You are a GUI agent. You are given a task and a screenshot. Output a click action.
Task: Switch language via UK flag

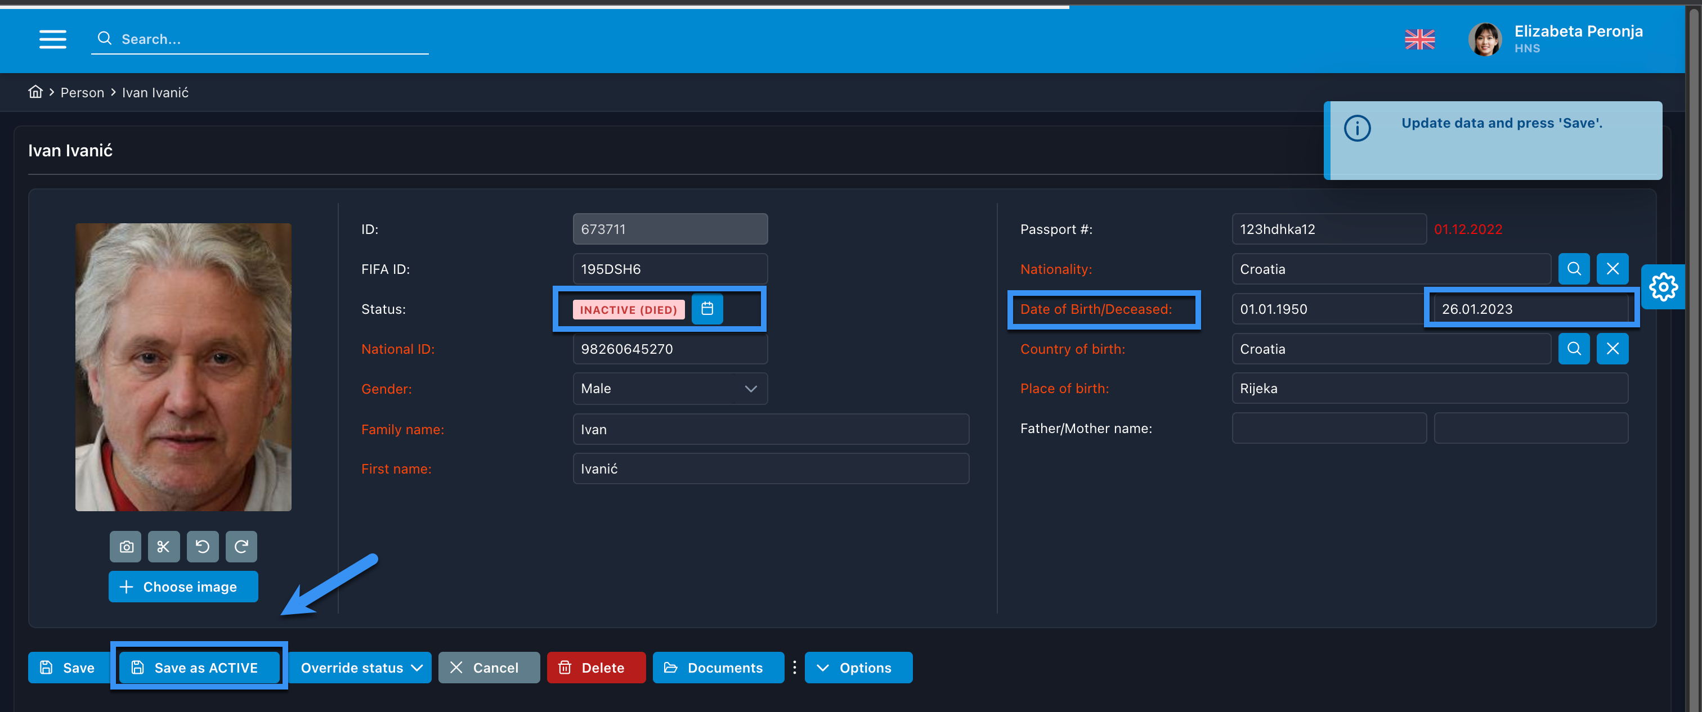pos(1419,39)
